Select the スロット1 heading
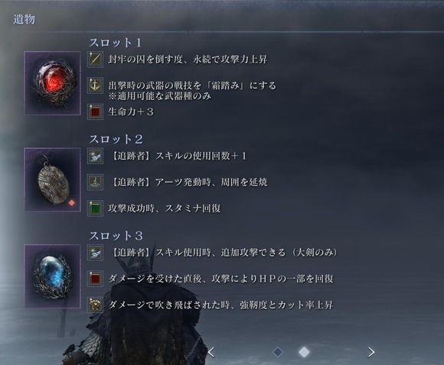 tap(116, 43)
